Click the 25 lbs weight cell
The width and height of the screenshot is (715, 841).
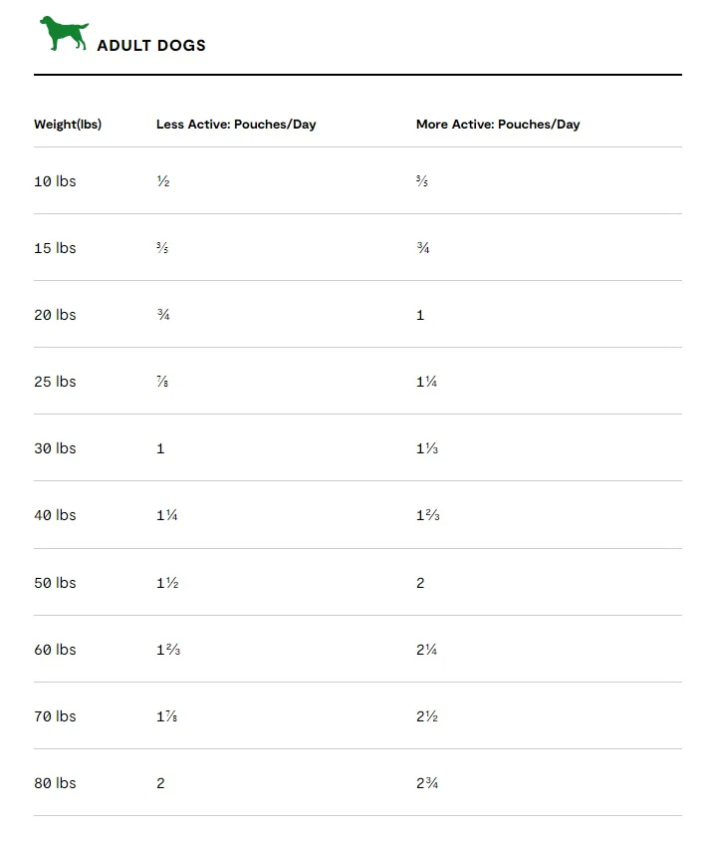[x=55, y=382]
